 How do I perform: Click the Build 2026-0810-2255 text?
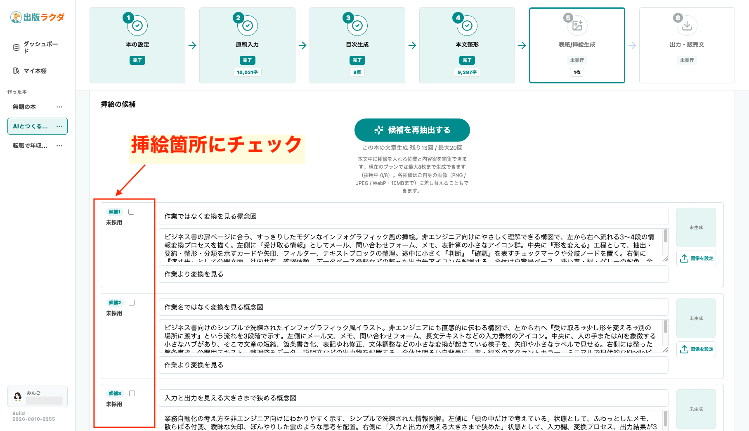tap(33, 416)
